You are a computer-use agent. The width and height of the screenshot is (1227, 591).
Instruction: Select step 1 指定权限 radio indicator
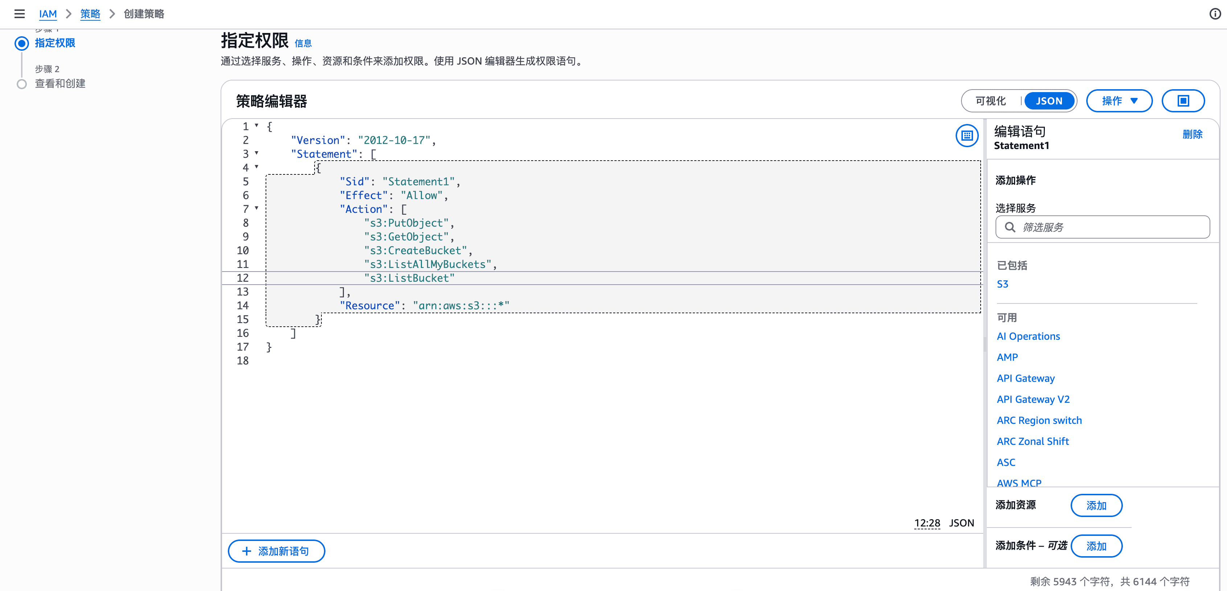click(21, 43)
